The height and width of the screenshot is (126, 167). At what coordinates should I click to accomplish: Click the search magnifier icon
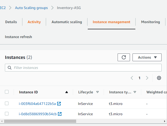[10, 68]
